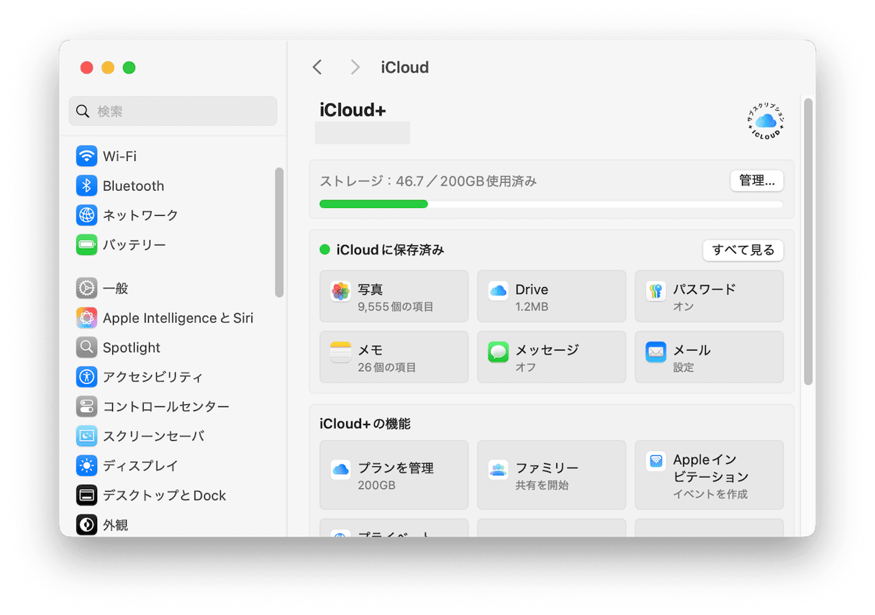The image size is (875, 615).
Task: Open the Wi-Fi settings icon in sidebar
Action: coord(86,156)
